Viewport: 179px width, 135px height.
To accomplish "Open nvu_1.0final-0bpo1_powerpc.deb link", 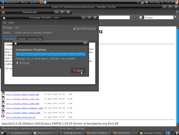I will [x=24, y=108].
